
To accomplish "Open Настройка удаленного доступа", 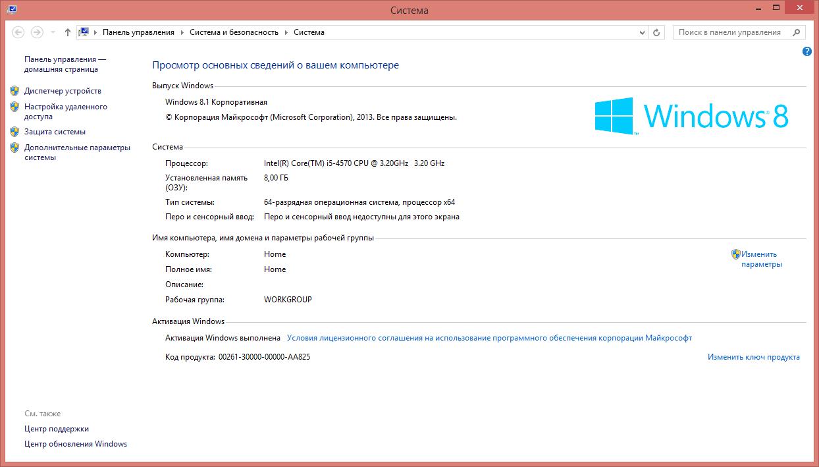I will (65, 111).
